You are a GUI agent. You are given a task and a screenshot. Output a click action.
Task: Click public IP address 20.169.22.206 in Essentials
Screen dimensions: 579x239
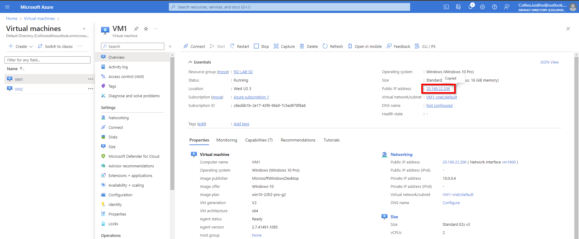point(438,88)
